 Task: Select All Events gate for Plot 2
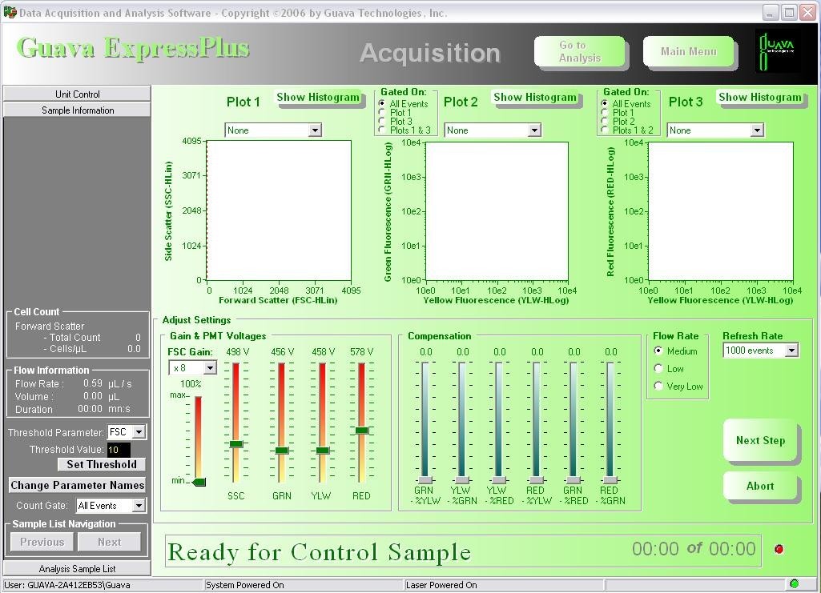click(382, 103)
